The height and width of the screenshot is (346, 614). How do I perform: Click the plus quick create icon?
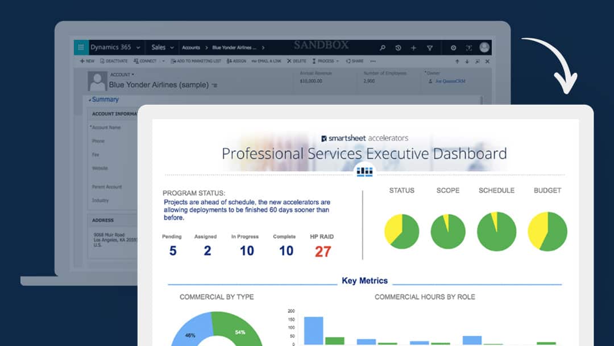coord(413,48)
